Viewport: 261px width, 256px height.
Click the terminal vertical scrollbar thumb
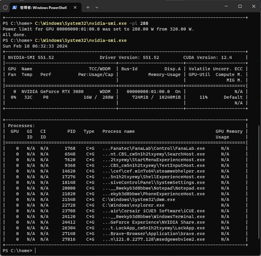tap(259, 182)
